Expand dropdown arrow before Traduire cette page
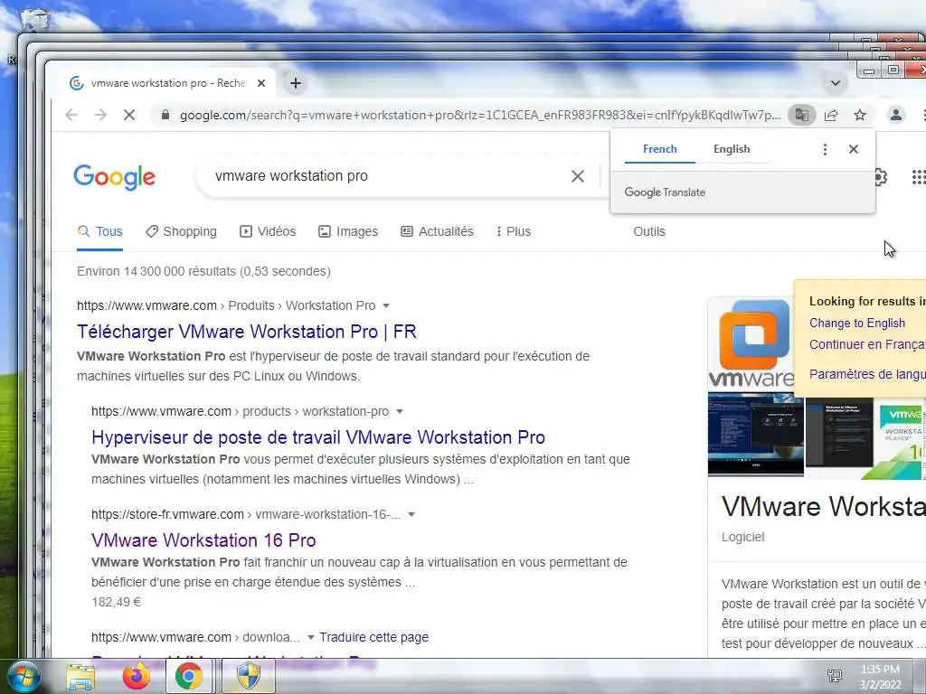Viewport: 926px width, 694px height. coord(311,637)
